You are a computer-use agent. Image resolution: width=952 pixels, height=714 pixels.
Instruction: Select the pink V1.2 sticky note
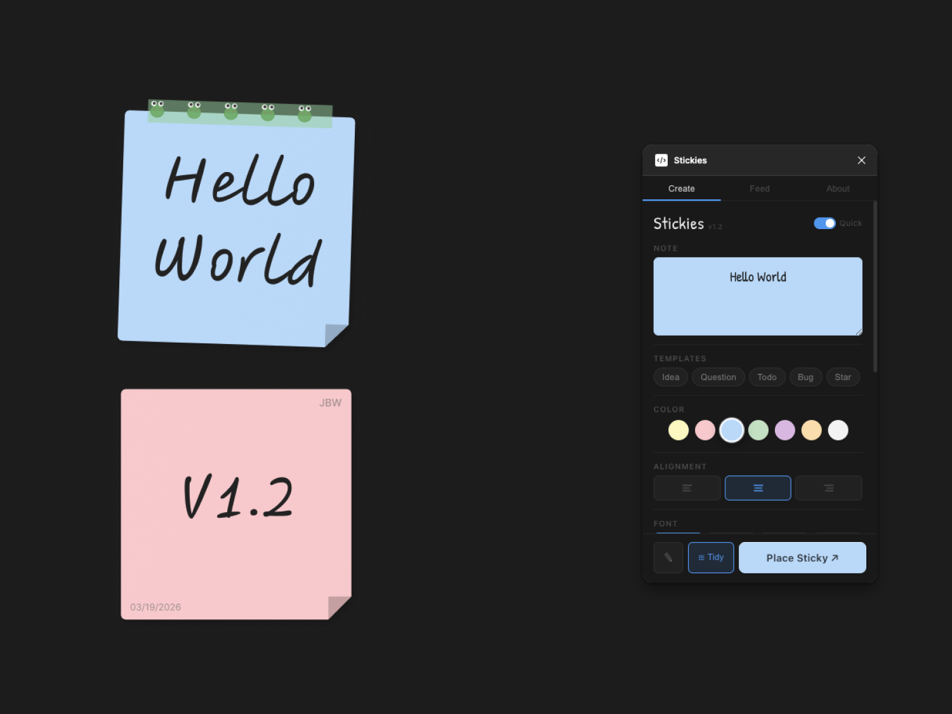(236, 505)
